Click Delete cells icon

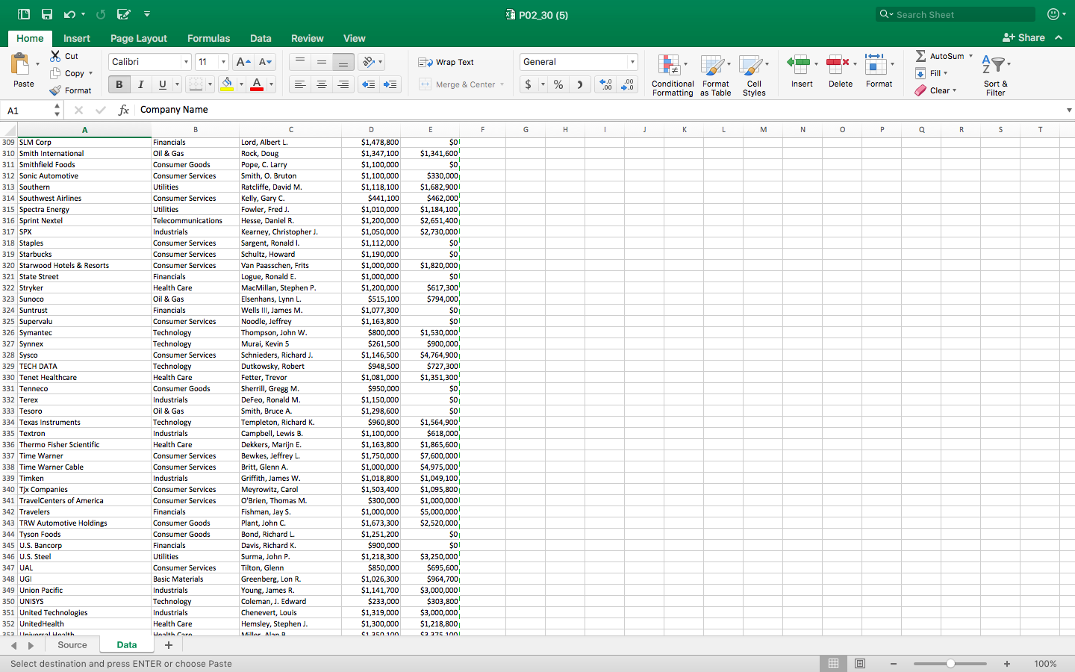click(x=838, y=64)
